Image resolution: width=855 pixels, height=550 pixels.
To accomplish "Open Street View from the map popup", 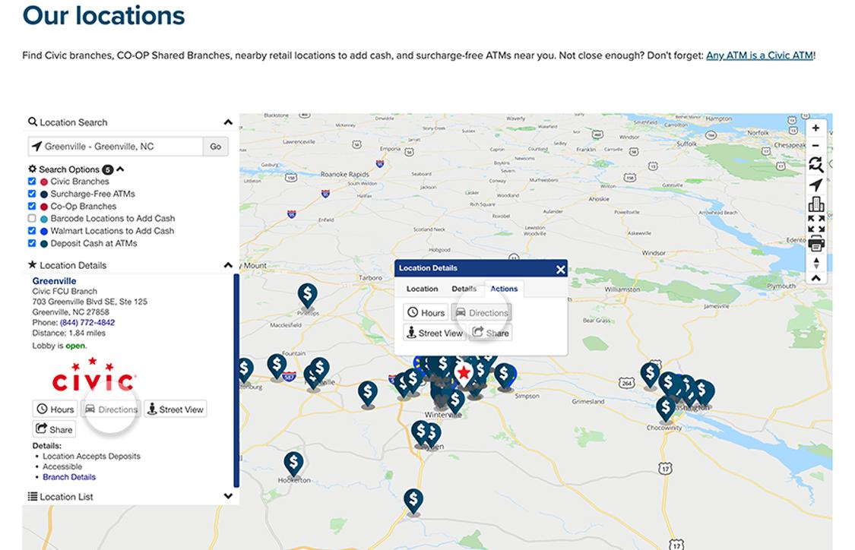I will tap(435, 333).
